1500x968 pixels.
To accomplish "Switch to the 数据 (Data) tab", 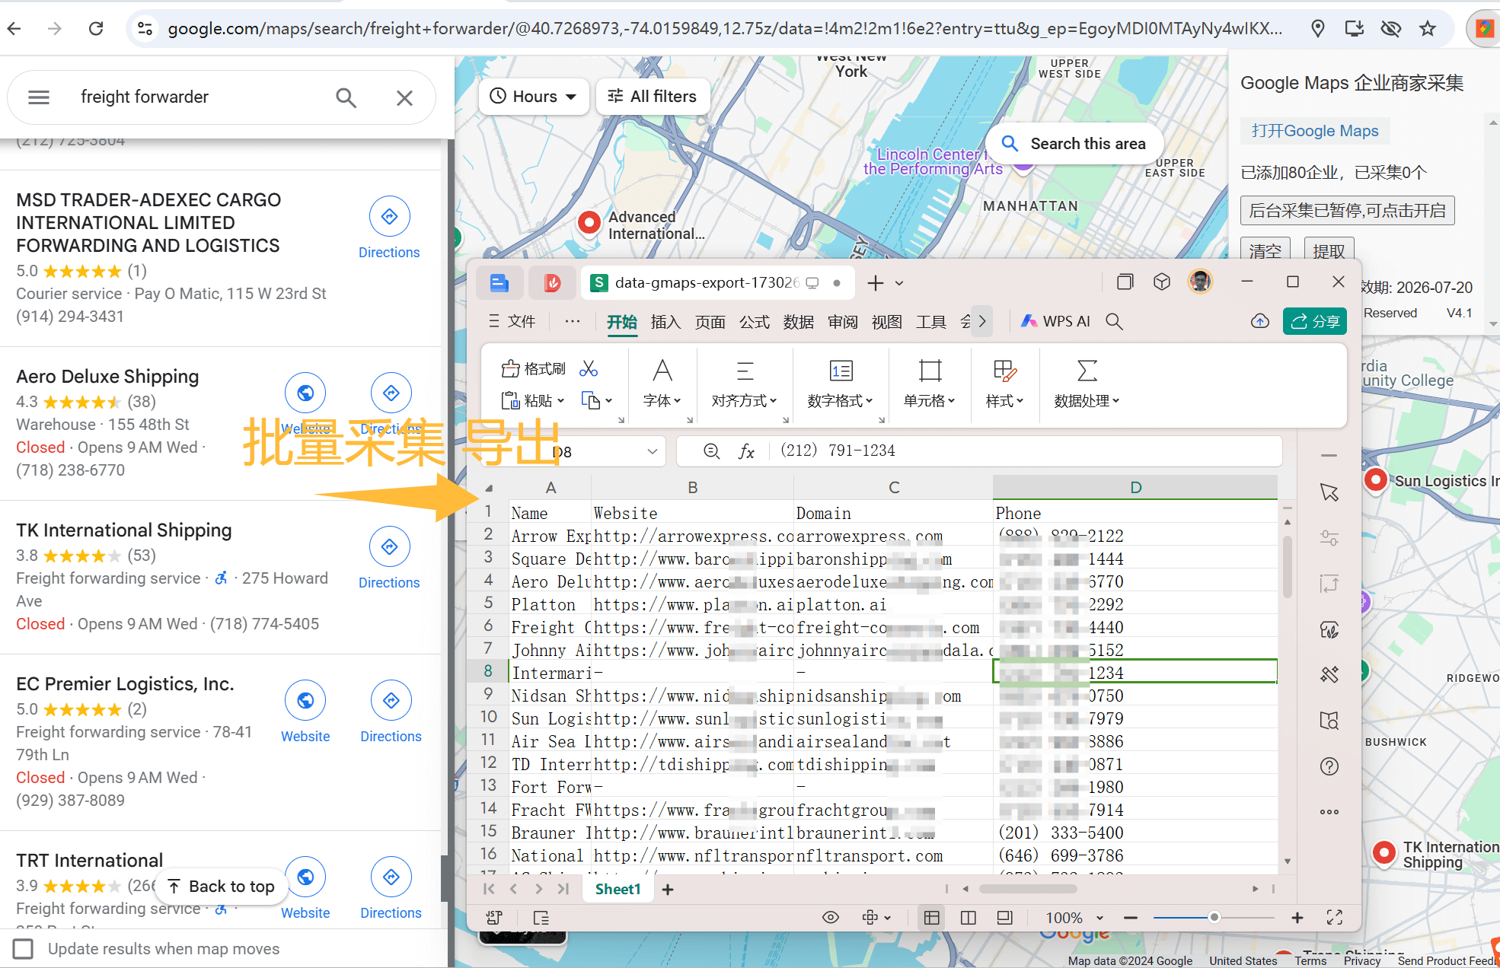I will [798, 322].
